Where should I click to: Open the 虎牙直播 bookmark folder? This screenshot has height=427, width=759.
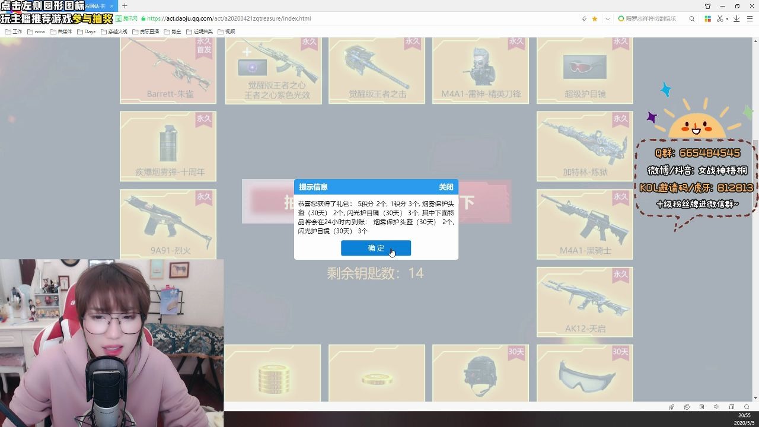point(146,31)
